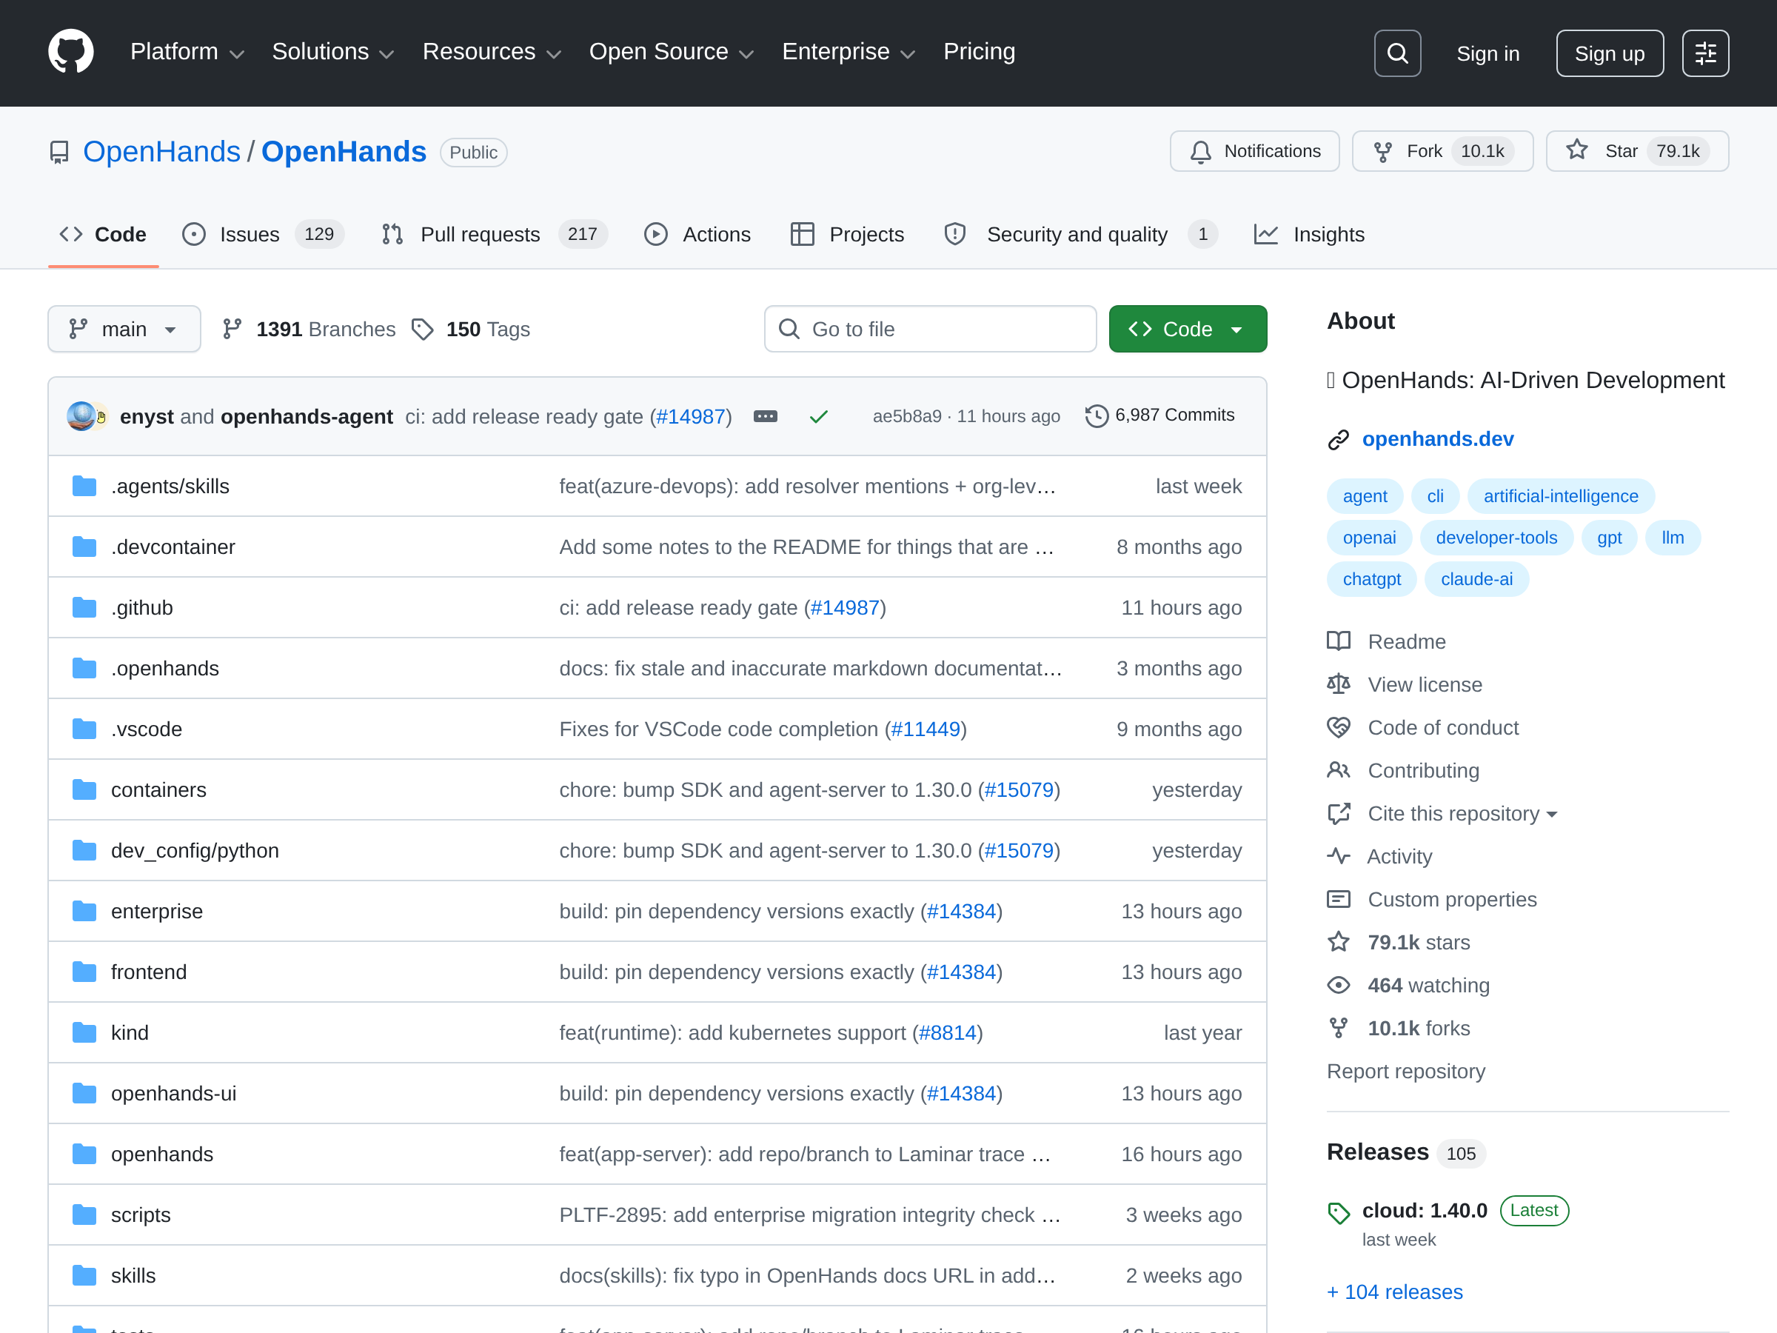Expand the Solutions menu
The height and width of the screenshot is (1333, 1777).
[332, 53]
